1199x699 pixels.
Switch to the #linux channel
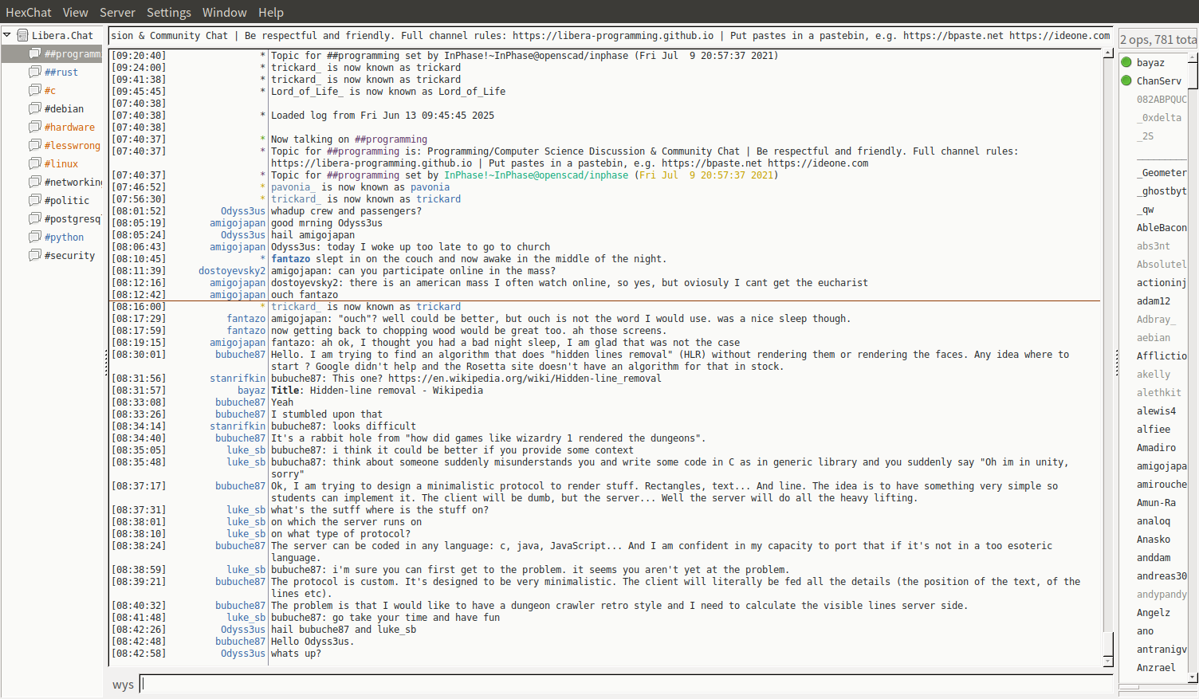[61, 163]
